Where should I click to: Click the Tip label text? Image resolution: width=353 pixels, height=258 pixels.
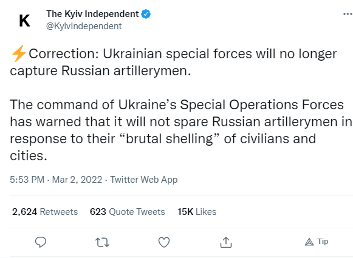(x=323, y=242)
